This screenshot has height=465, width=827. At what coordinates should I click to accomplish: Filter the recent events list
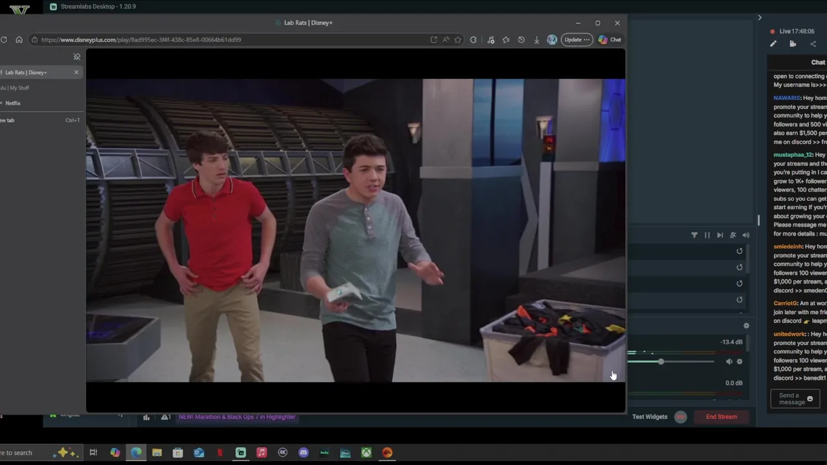(x=695, y=235)
